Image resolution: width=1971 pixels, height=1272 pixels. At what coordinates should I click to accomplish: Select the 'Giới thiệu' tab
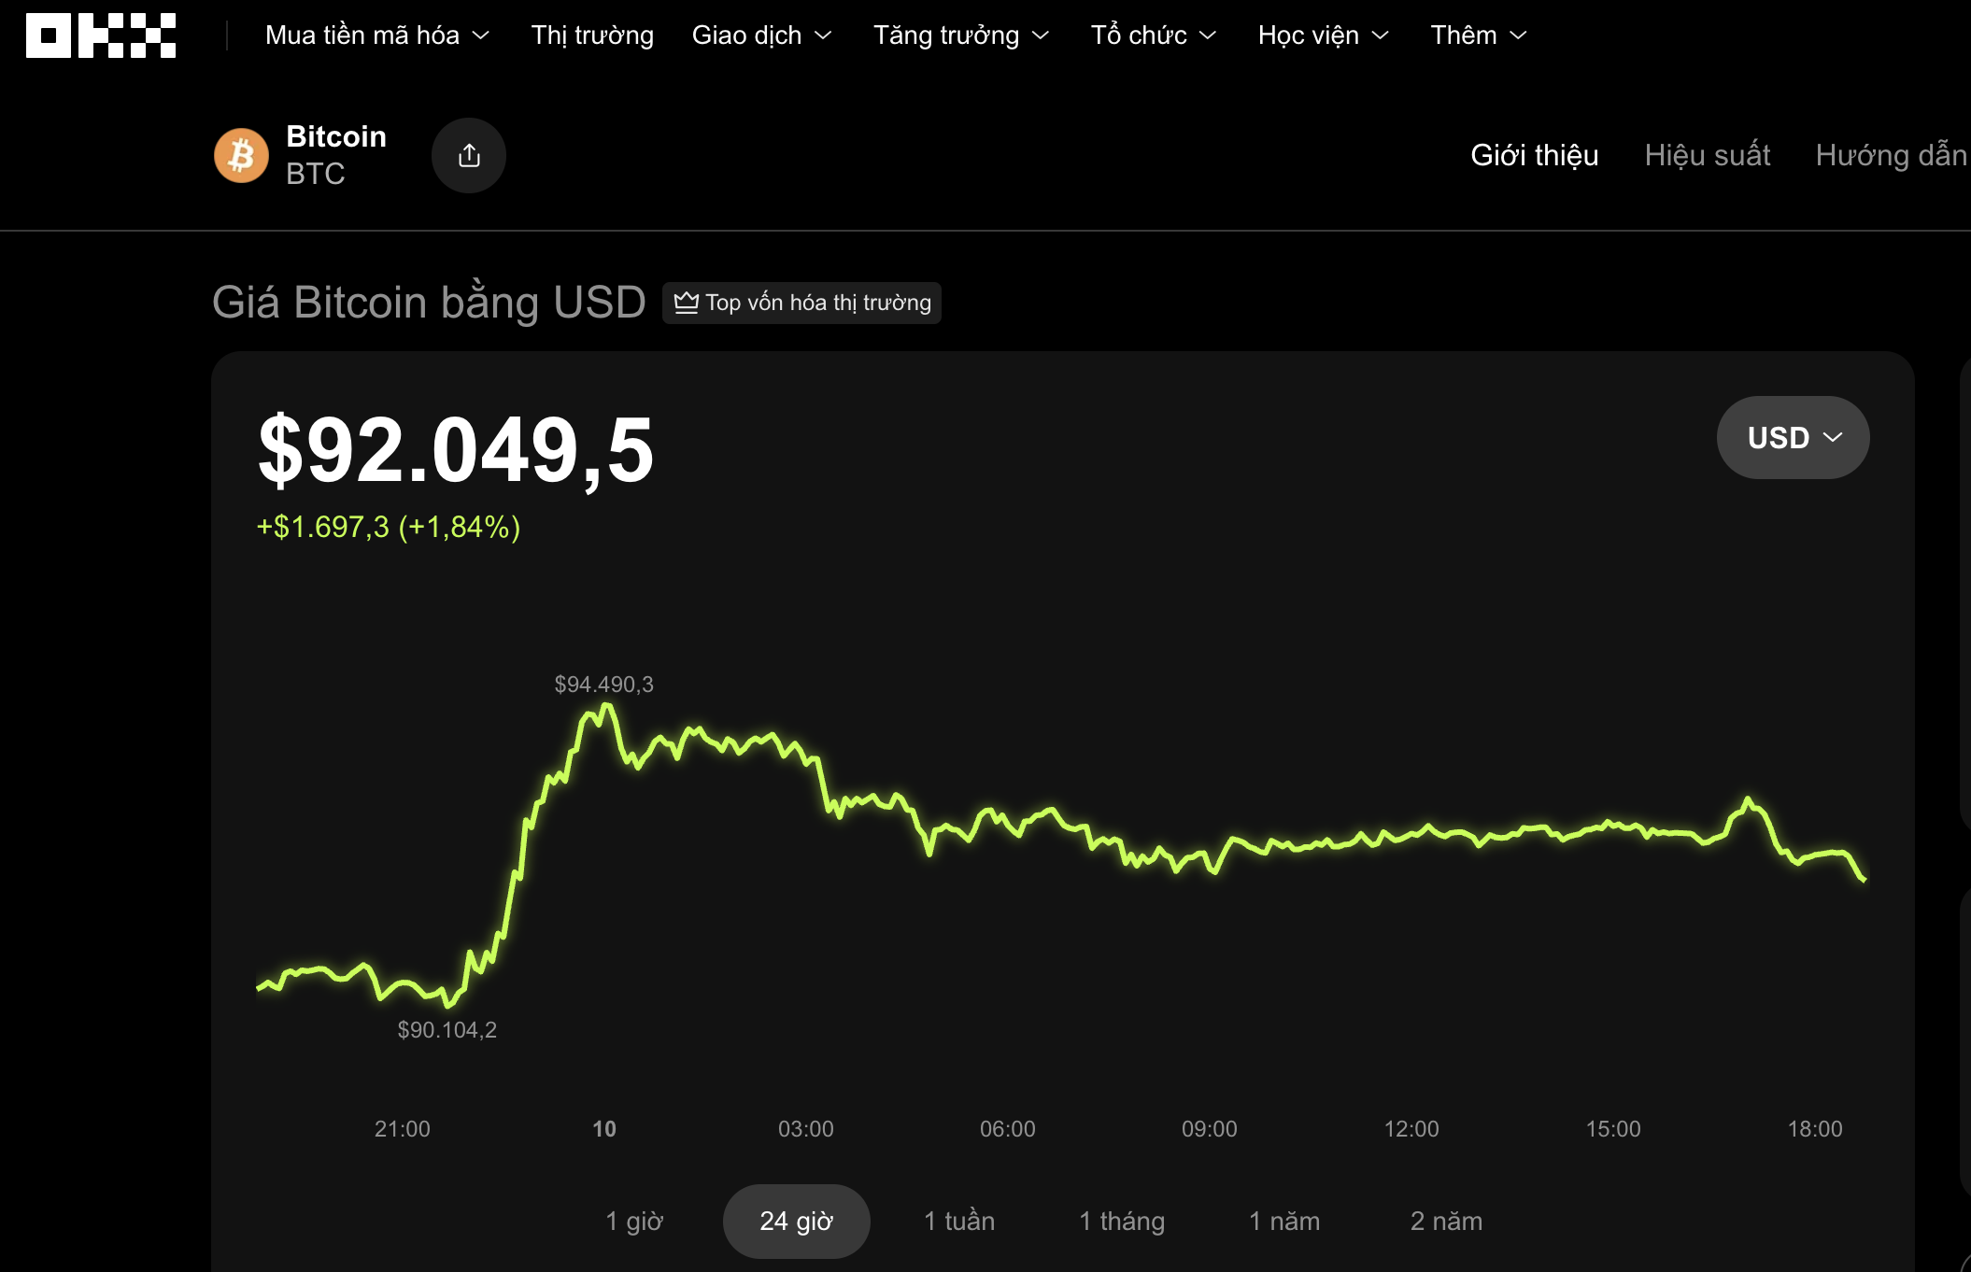[1534, 155]
